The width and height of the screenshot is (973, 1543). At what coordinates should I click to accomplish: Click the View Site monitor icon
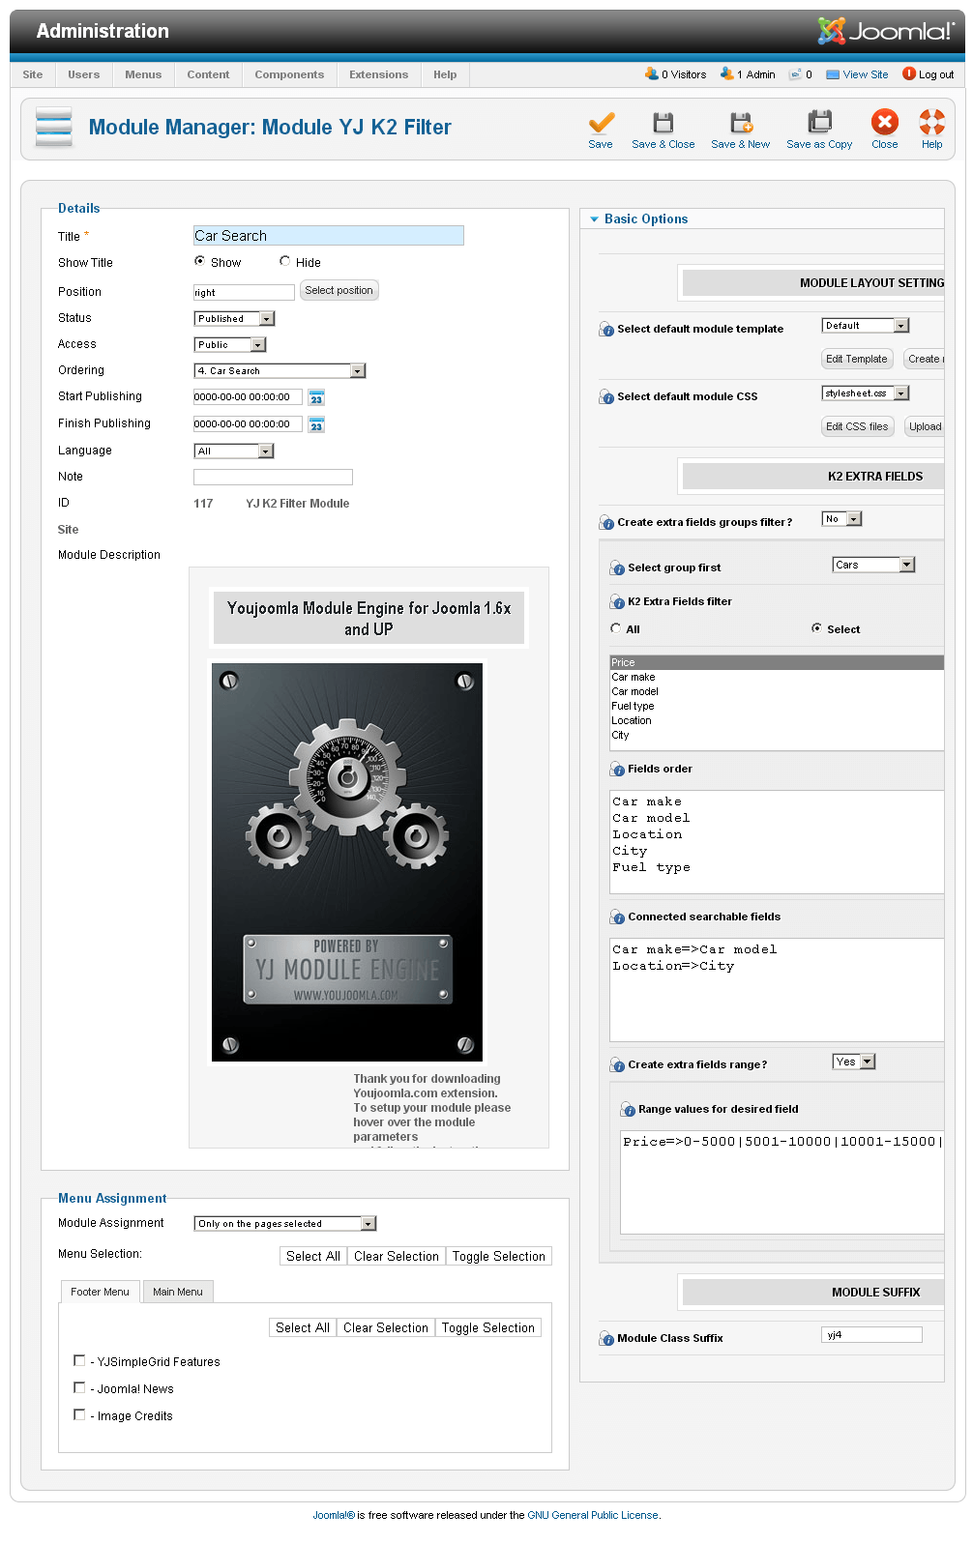click(833, 74)
